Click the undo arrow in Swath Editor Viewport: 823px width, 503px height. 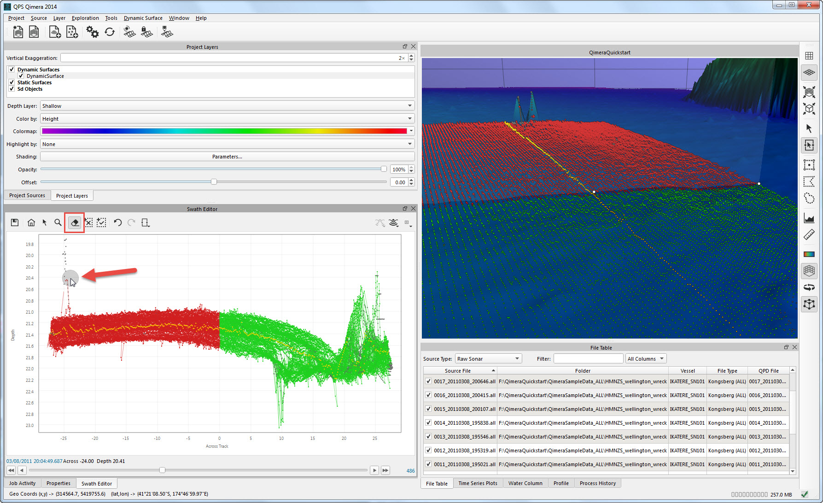[117, 223]
